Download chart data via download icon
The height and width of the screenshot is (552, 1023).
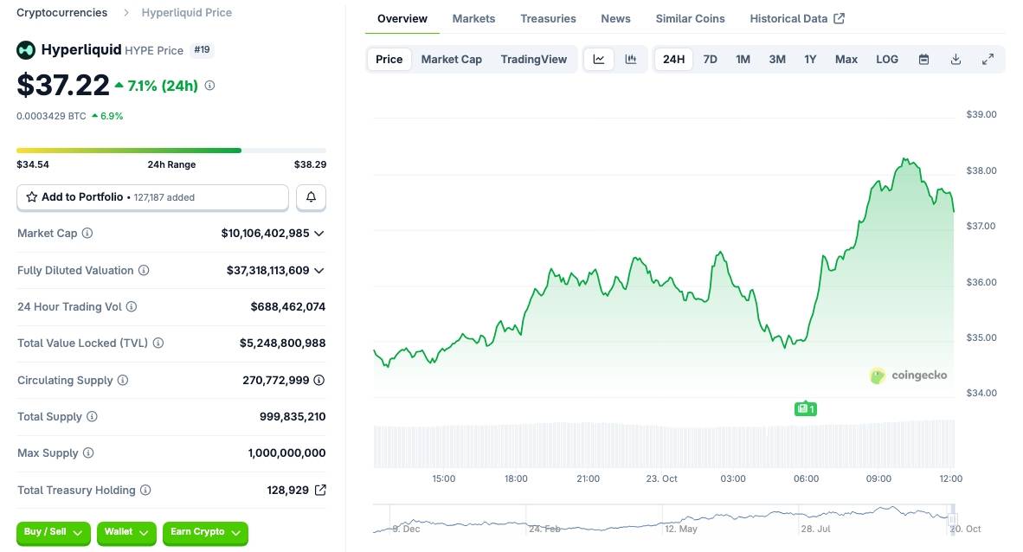tap(955, 59)
